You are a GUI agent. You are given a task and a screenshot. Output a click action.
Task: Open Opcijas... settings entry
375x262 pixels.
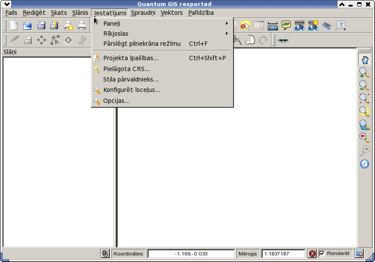point(162,101)
